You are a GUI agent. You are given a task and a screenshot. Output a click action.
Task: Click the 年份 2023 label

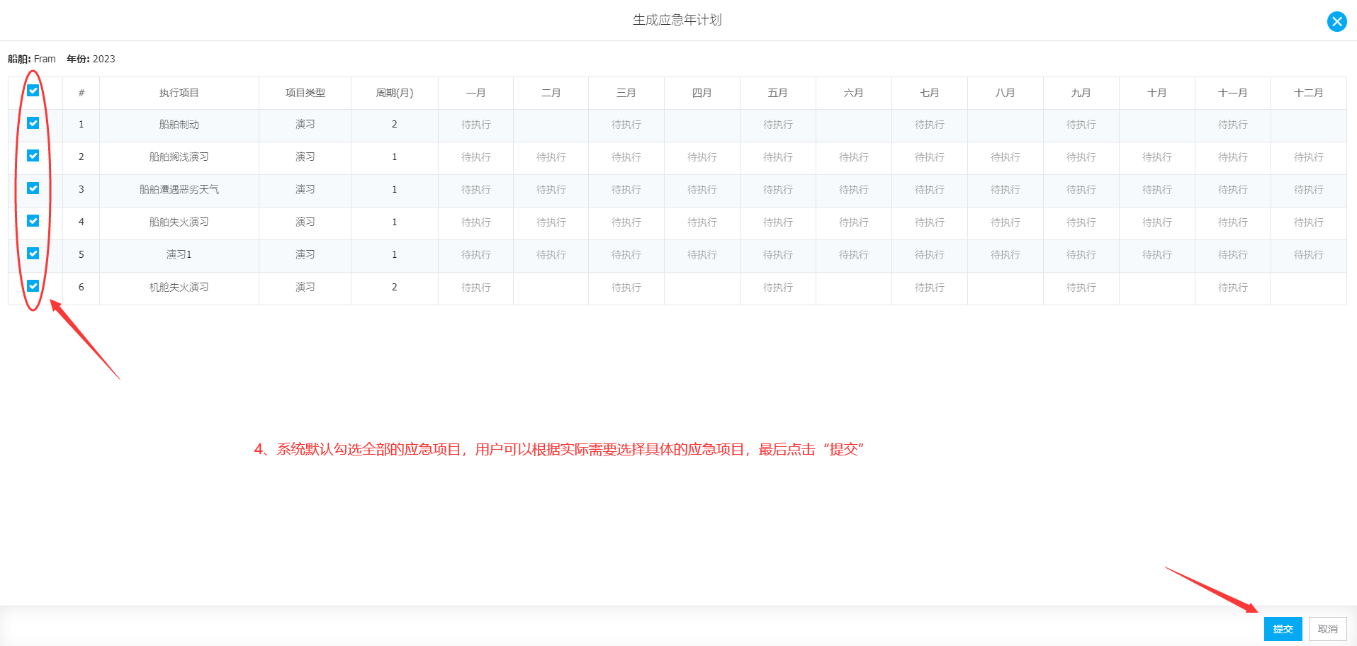click(x=91, y=59)
